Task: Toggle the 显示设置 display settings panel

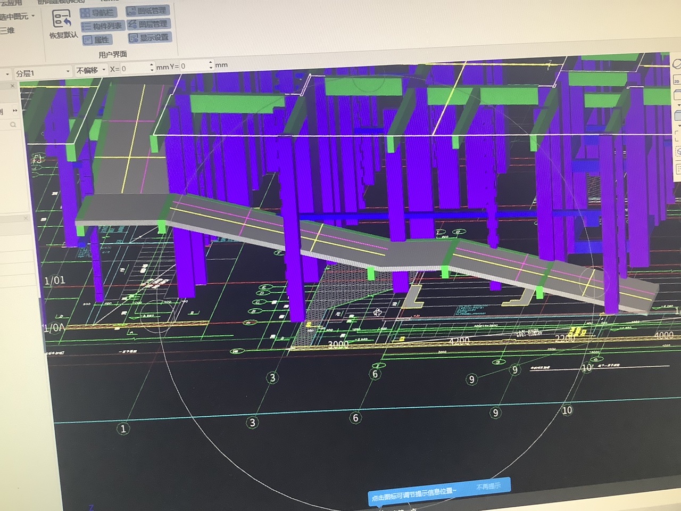Action: pos(149,38)
